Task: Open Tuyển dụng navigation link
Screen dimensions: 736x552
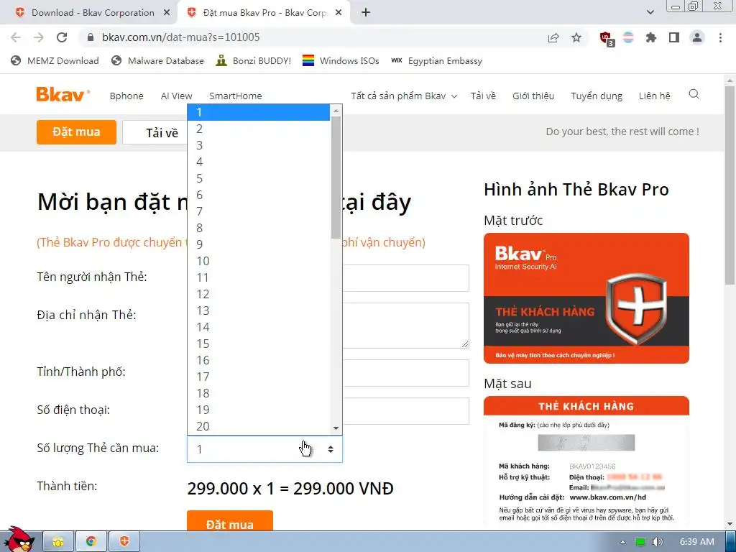Action: tap(597, 96)
